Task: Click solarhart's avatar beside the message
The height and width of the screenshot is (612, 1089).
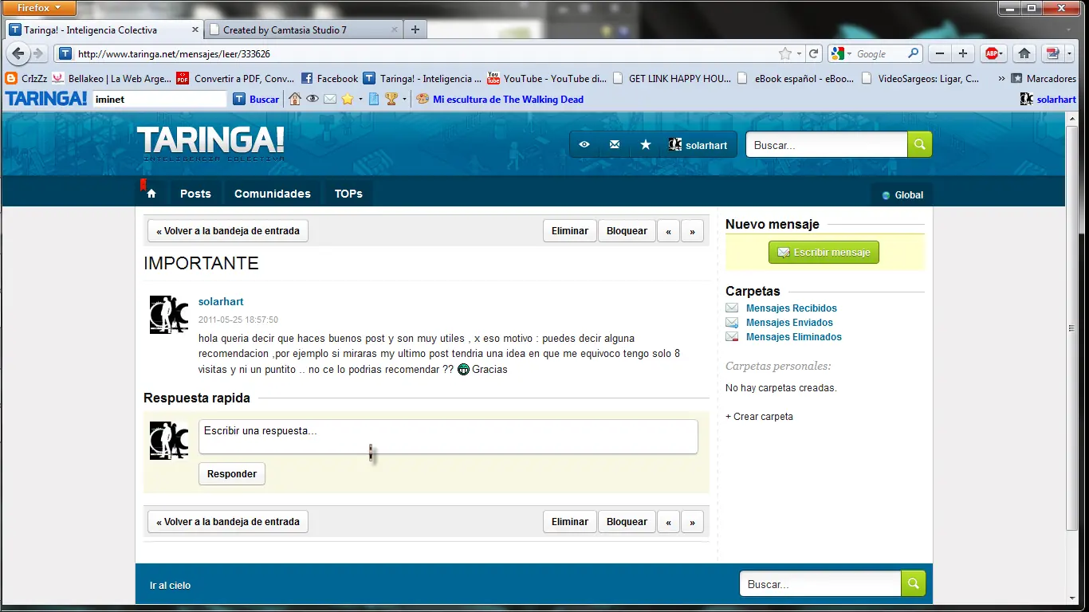Action: 169,314
